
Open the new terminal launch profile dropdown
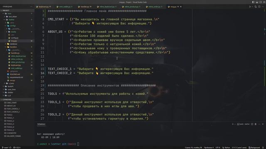(235, 124)
